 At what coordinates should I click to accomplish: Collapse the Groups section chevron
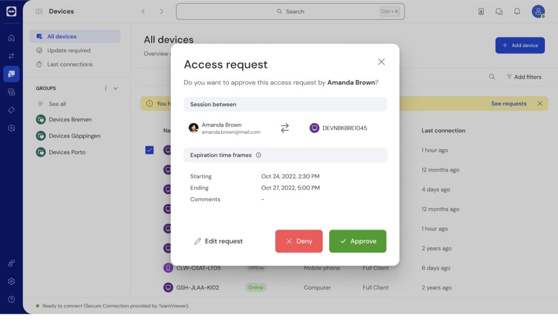(x=115, y=88)
